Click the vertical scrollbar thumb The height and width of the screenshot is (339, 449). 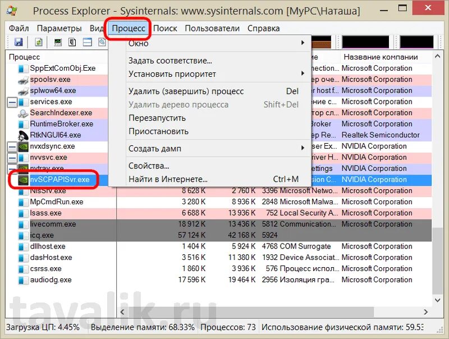[437, 261]
